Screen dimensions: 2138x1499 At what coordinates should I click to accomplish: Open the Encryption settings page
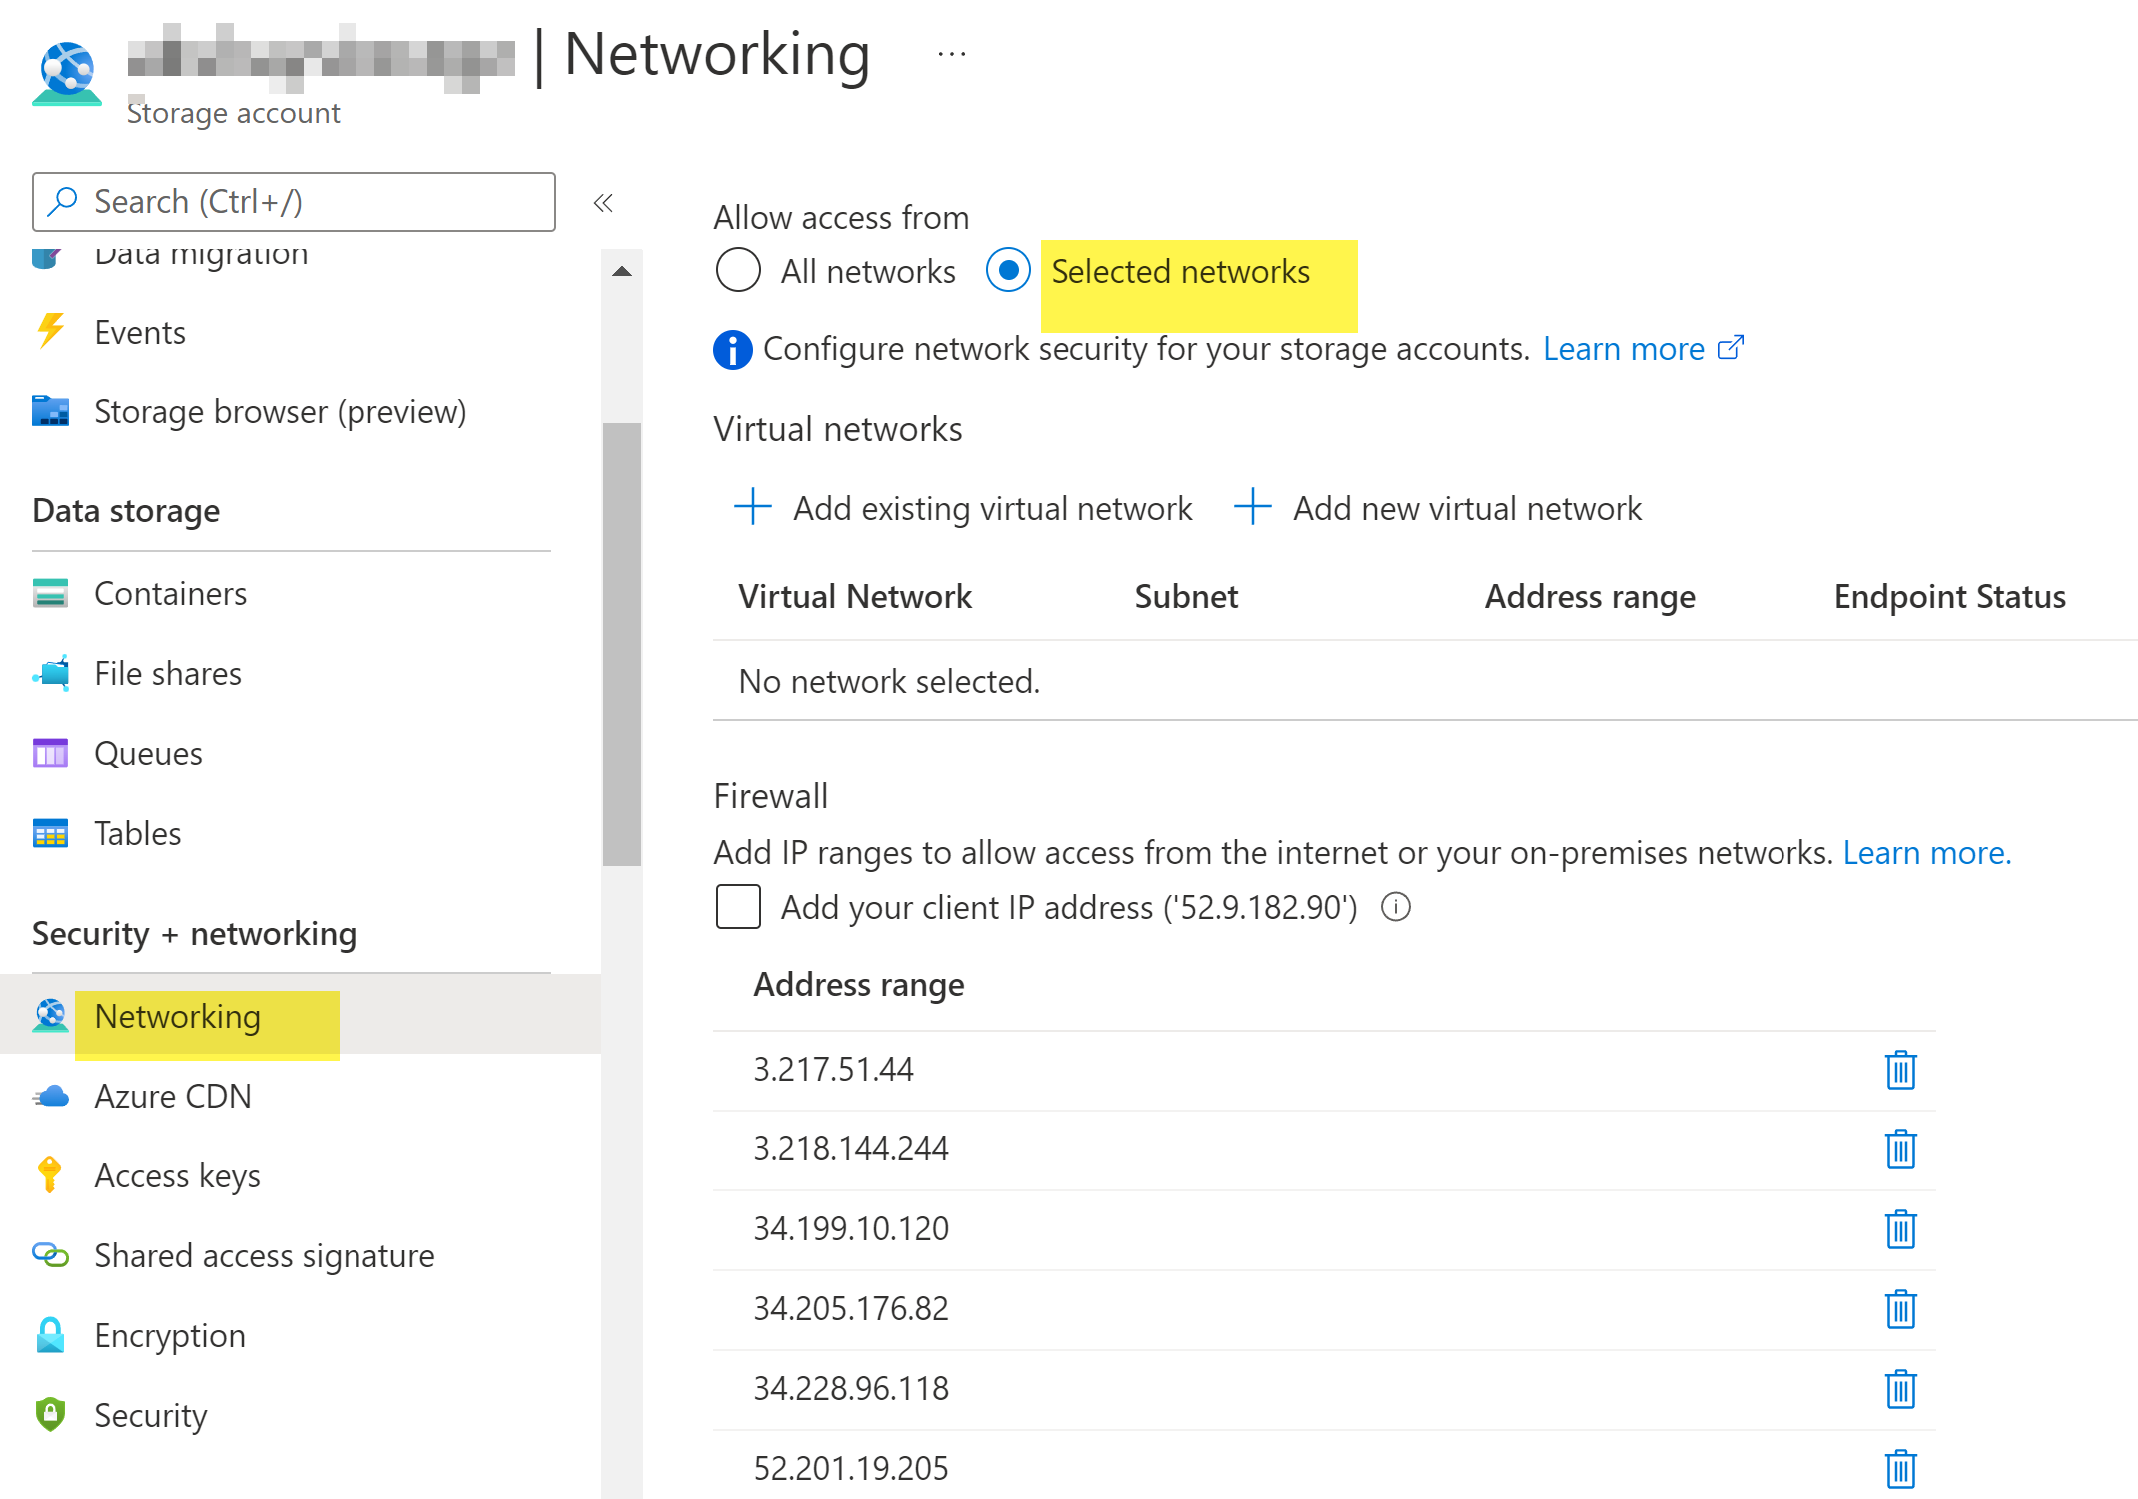[169, 1335]
